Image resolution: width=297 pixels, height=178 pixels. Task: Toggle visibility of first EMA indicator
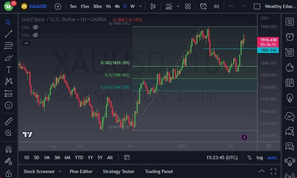pyautogui.click(x=36, y=27)
